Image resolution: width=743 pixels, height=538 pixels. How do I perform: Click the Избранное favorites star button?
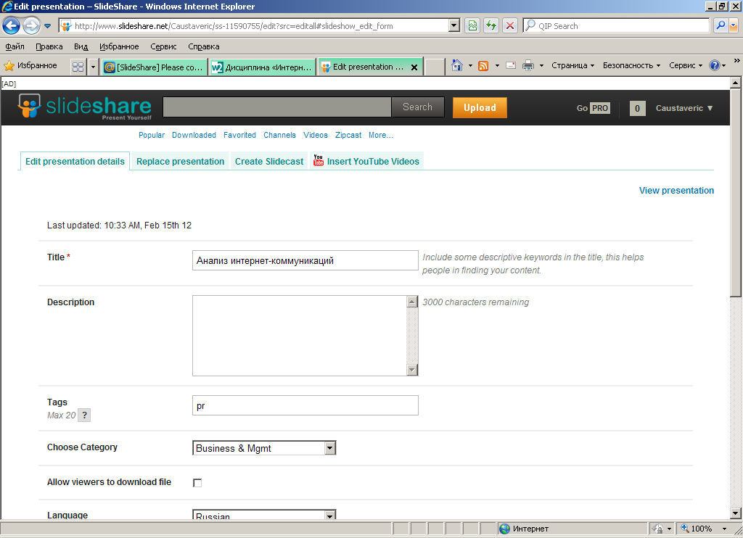pyautogui.click(x=30, y=65)
